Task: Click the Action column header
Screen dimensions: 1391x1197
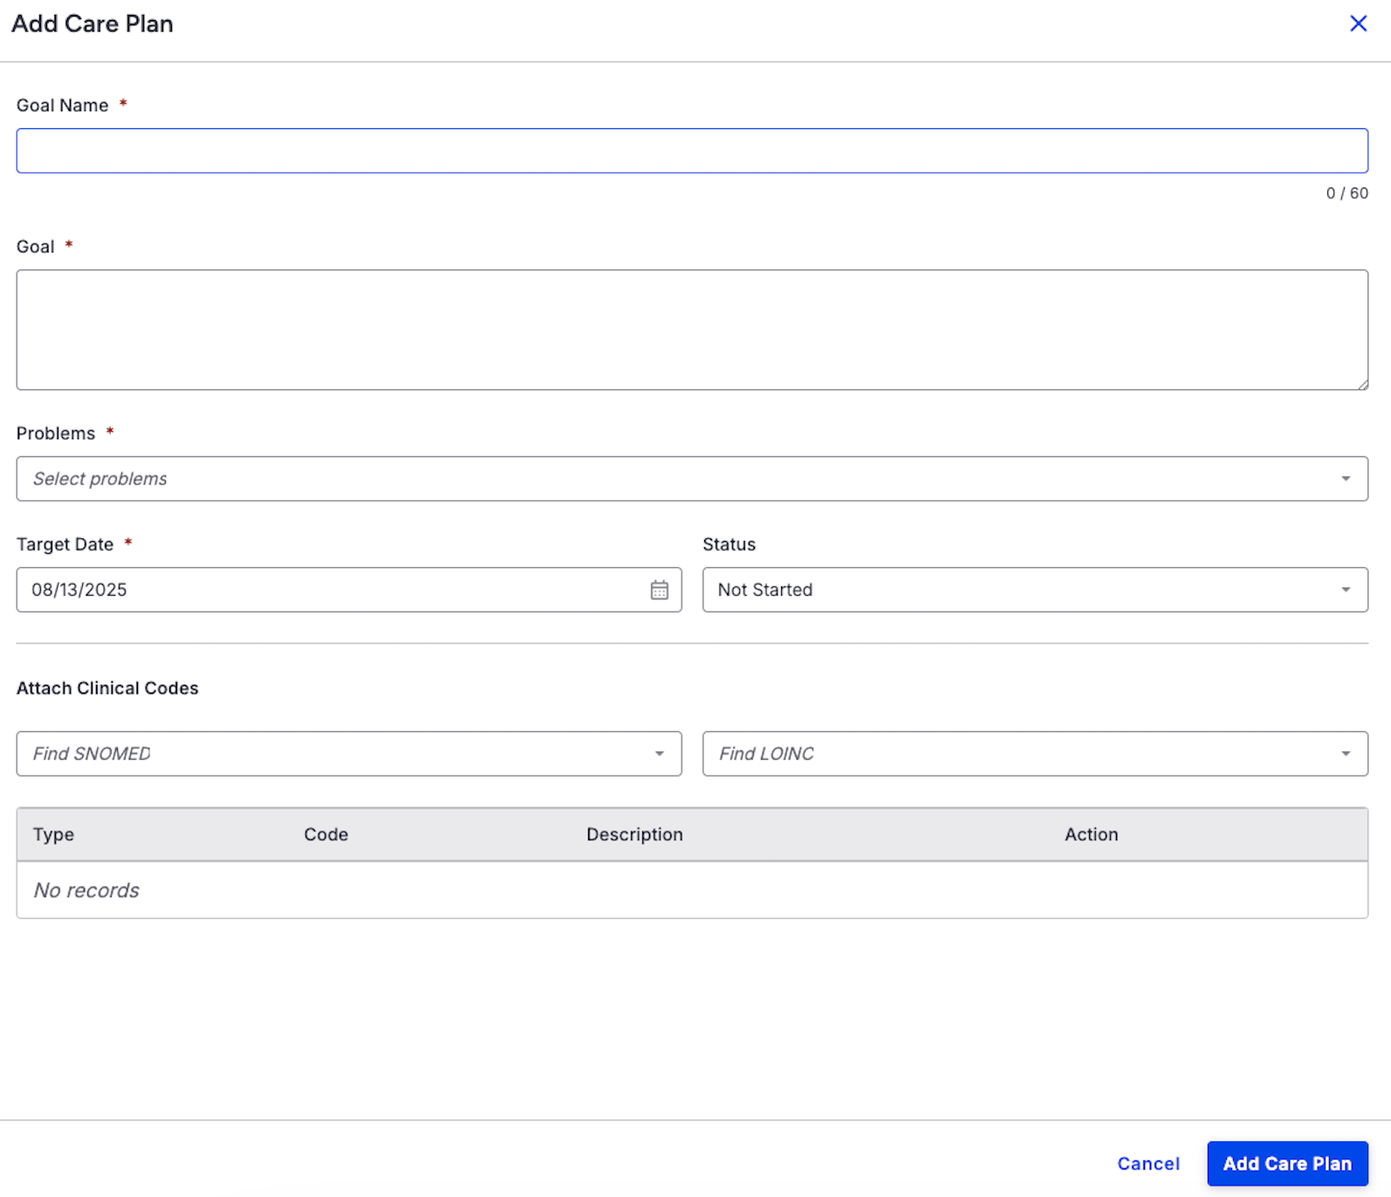Action: point(1090,835)
